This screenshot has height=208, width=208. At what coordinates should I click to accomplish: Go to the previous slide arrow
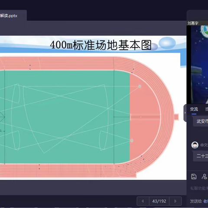pos(143,201)
